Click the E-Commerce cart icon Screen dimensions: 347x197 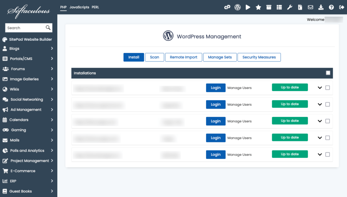[5, 171]
